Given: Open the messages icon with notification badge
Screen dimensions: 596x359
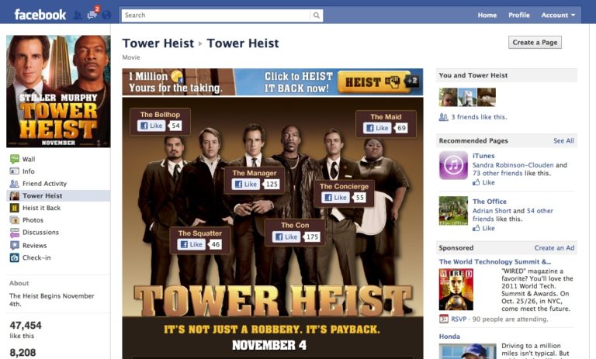Looking at the screenshot, I should (x=92, y=15).
